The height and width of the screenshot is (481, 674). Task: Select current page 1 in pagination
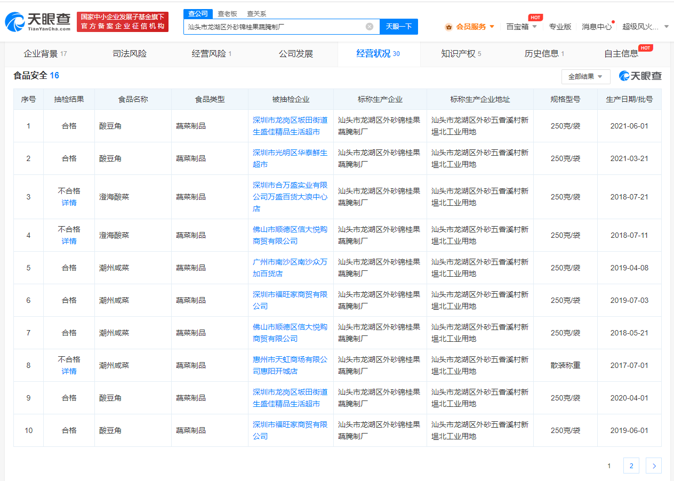[x=609, y=466]
